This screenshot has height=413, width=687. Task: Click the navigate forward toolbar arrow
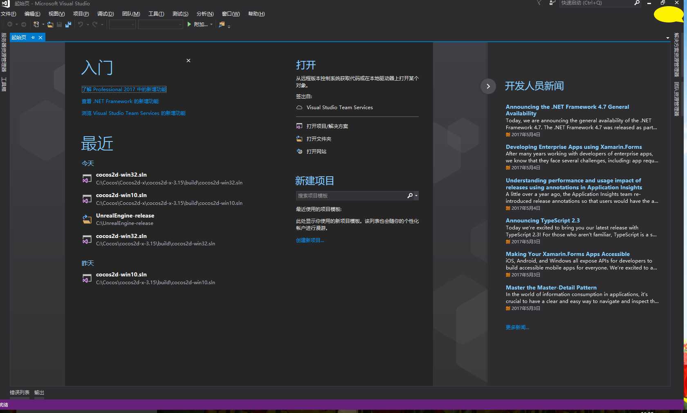(x=24, y=25)
